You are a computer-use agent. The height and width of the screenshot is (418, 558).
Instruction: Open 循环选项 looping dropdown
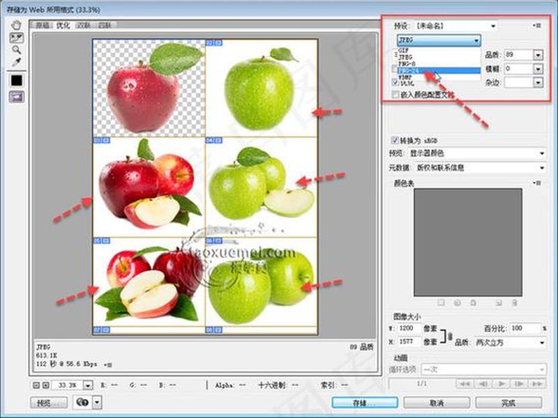pos(484,369)
